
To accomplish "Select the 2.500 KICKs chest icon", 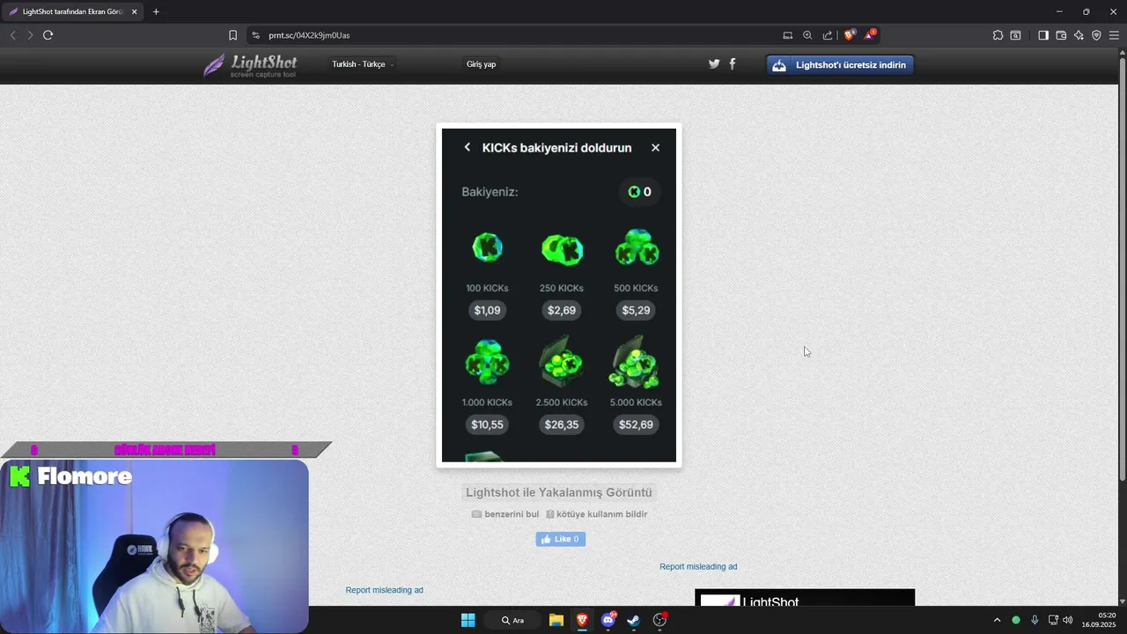I will (x=562, y=362).
